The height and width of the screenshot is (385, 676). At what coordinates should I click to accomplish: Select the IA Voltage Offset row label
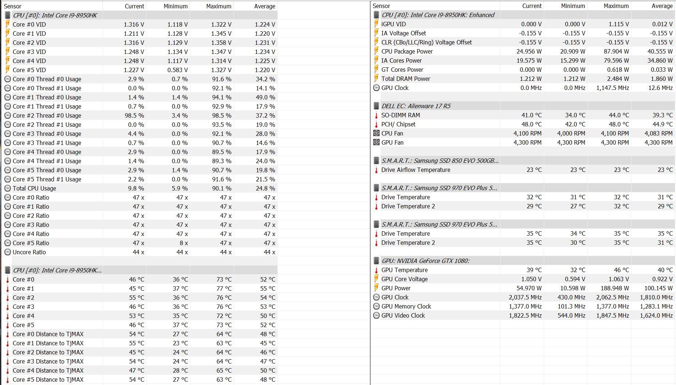pos(403,33)
